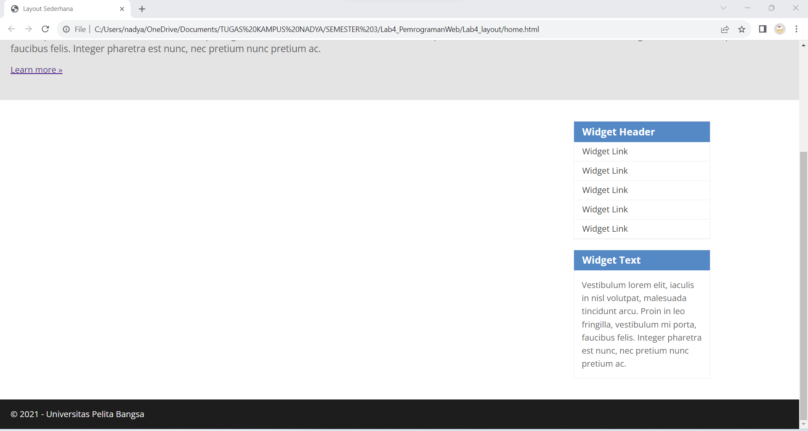Reload the current page
Image resolution: width=808 pixels, height=431 pixels.
click(x=45, y=29)
